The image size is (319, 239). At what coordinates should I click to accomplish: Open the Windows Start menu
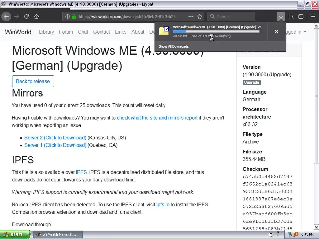click(x=15, y=234)
